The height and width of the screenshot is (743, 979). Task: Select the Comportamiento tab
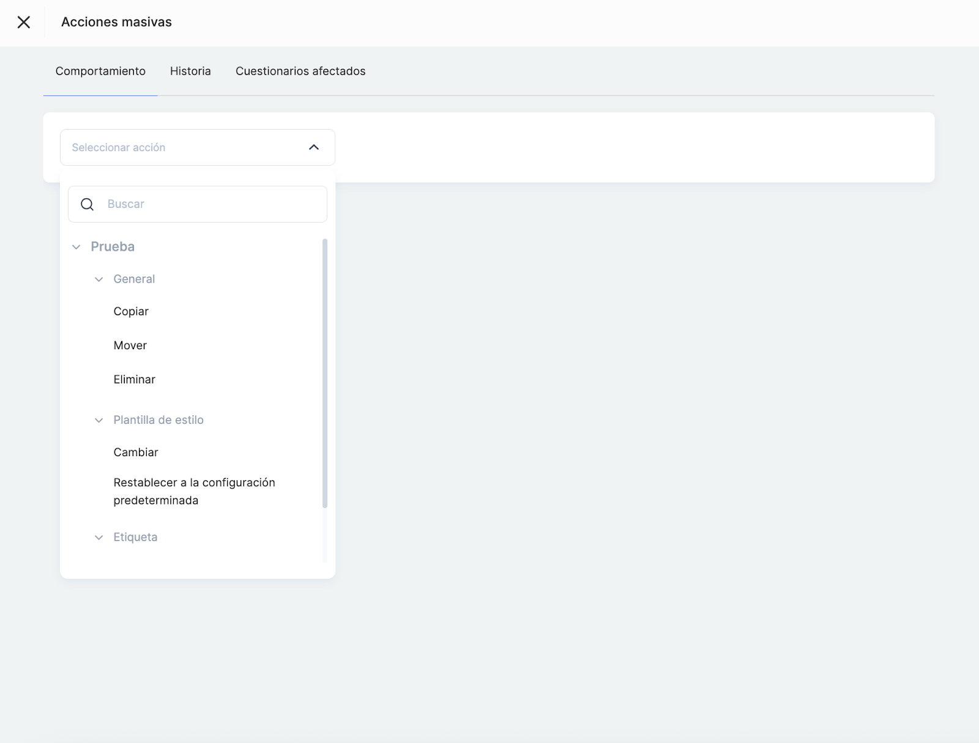point(100,71)
